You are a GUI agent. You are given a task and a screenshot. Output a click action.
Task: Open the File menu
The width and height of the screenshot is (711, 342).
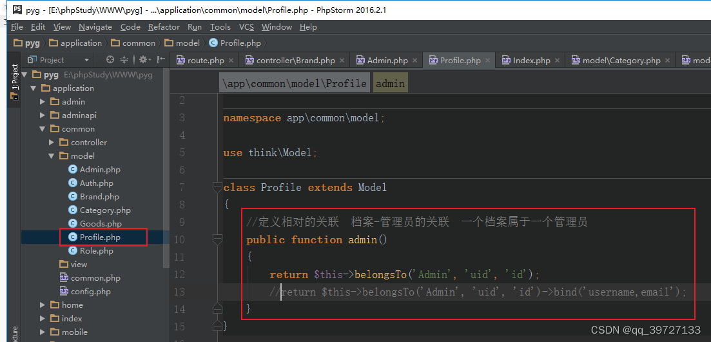(x=17, y=27)
